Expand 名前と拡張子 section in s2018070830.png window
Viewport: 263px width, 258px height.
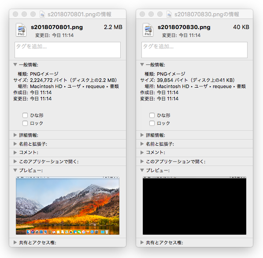click(142, 144)
